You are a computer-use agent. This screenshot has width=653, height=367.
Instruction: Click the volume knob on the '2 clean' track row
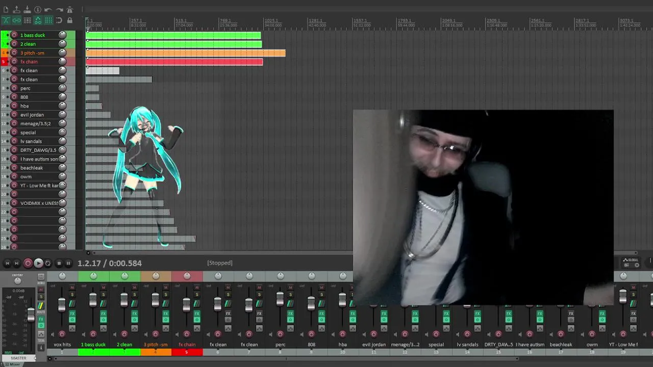62,44
